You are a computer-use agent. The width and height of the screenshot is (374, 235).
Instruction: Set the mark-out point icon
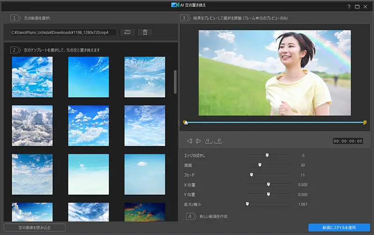click(x=218, y=141)
